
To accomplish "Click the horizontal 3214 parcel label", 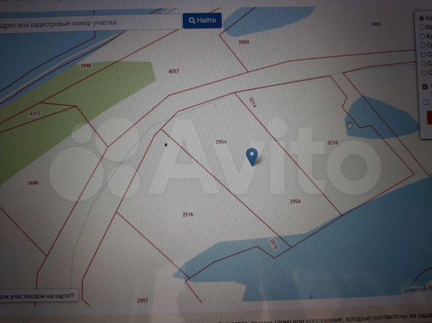I will pos(332,143).
